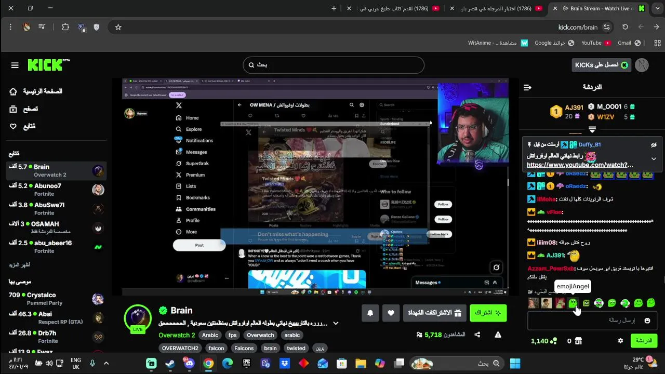Viewport: 665px width, 374px height.
Task: Click the Gift Subscriptions (الاشتراكات المُهداة) button
Action: click(x=434, y=313)
